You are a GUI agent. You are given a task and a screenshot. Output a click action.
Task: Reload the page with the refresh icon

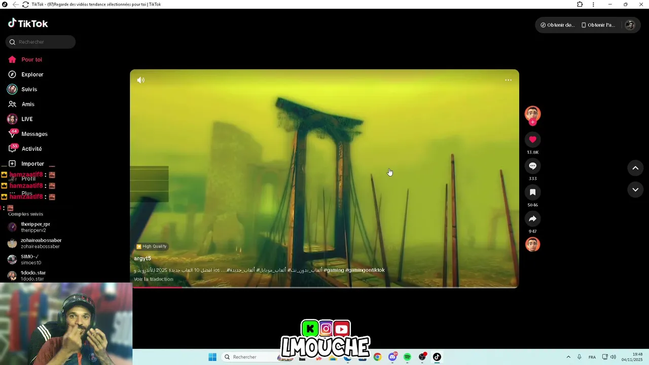[25, 5]
